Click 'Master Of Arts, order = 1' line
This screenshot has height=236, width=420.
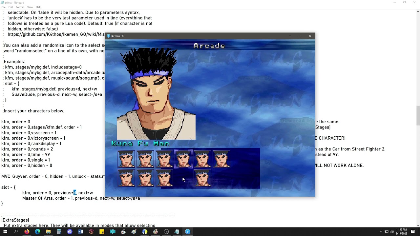pos(81,198)
